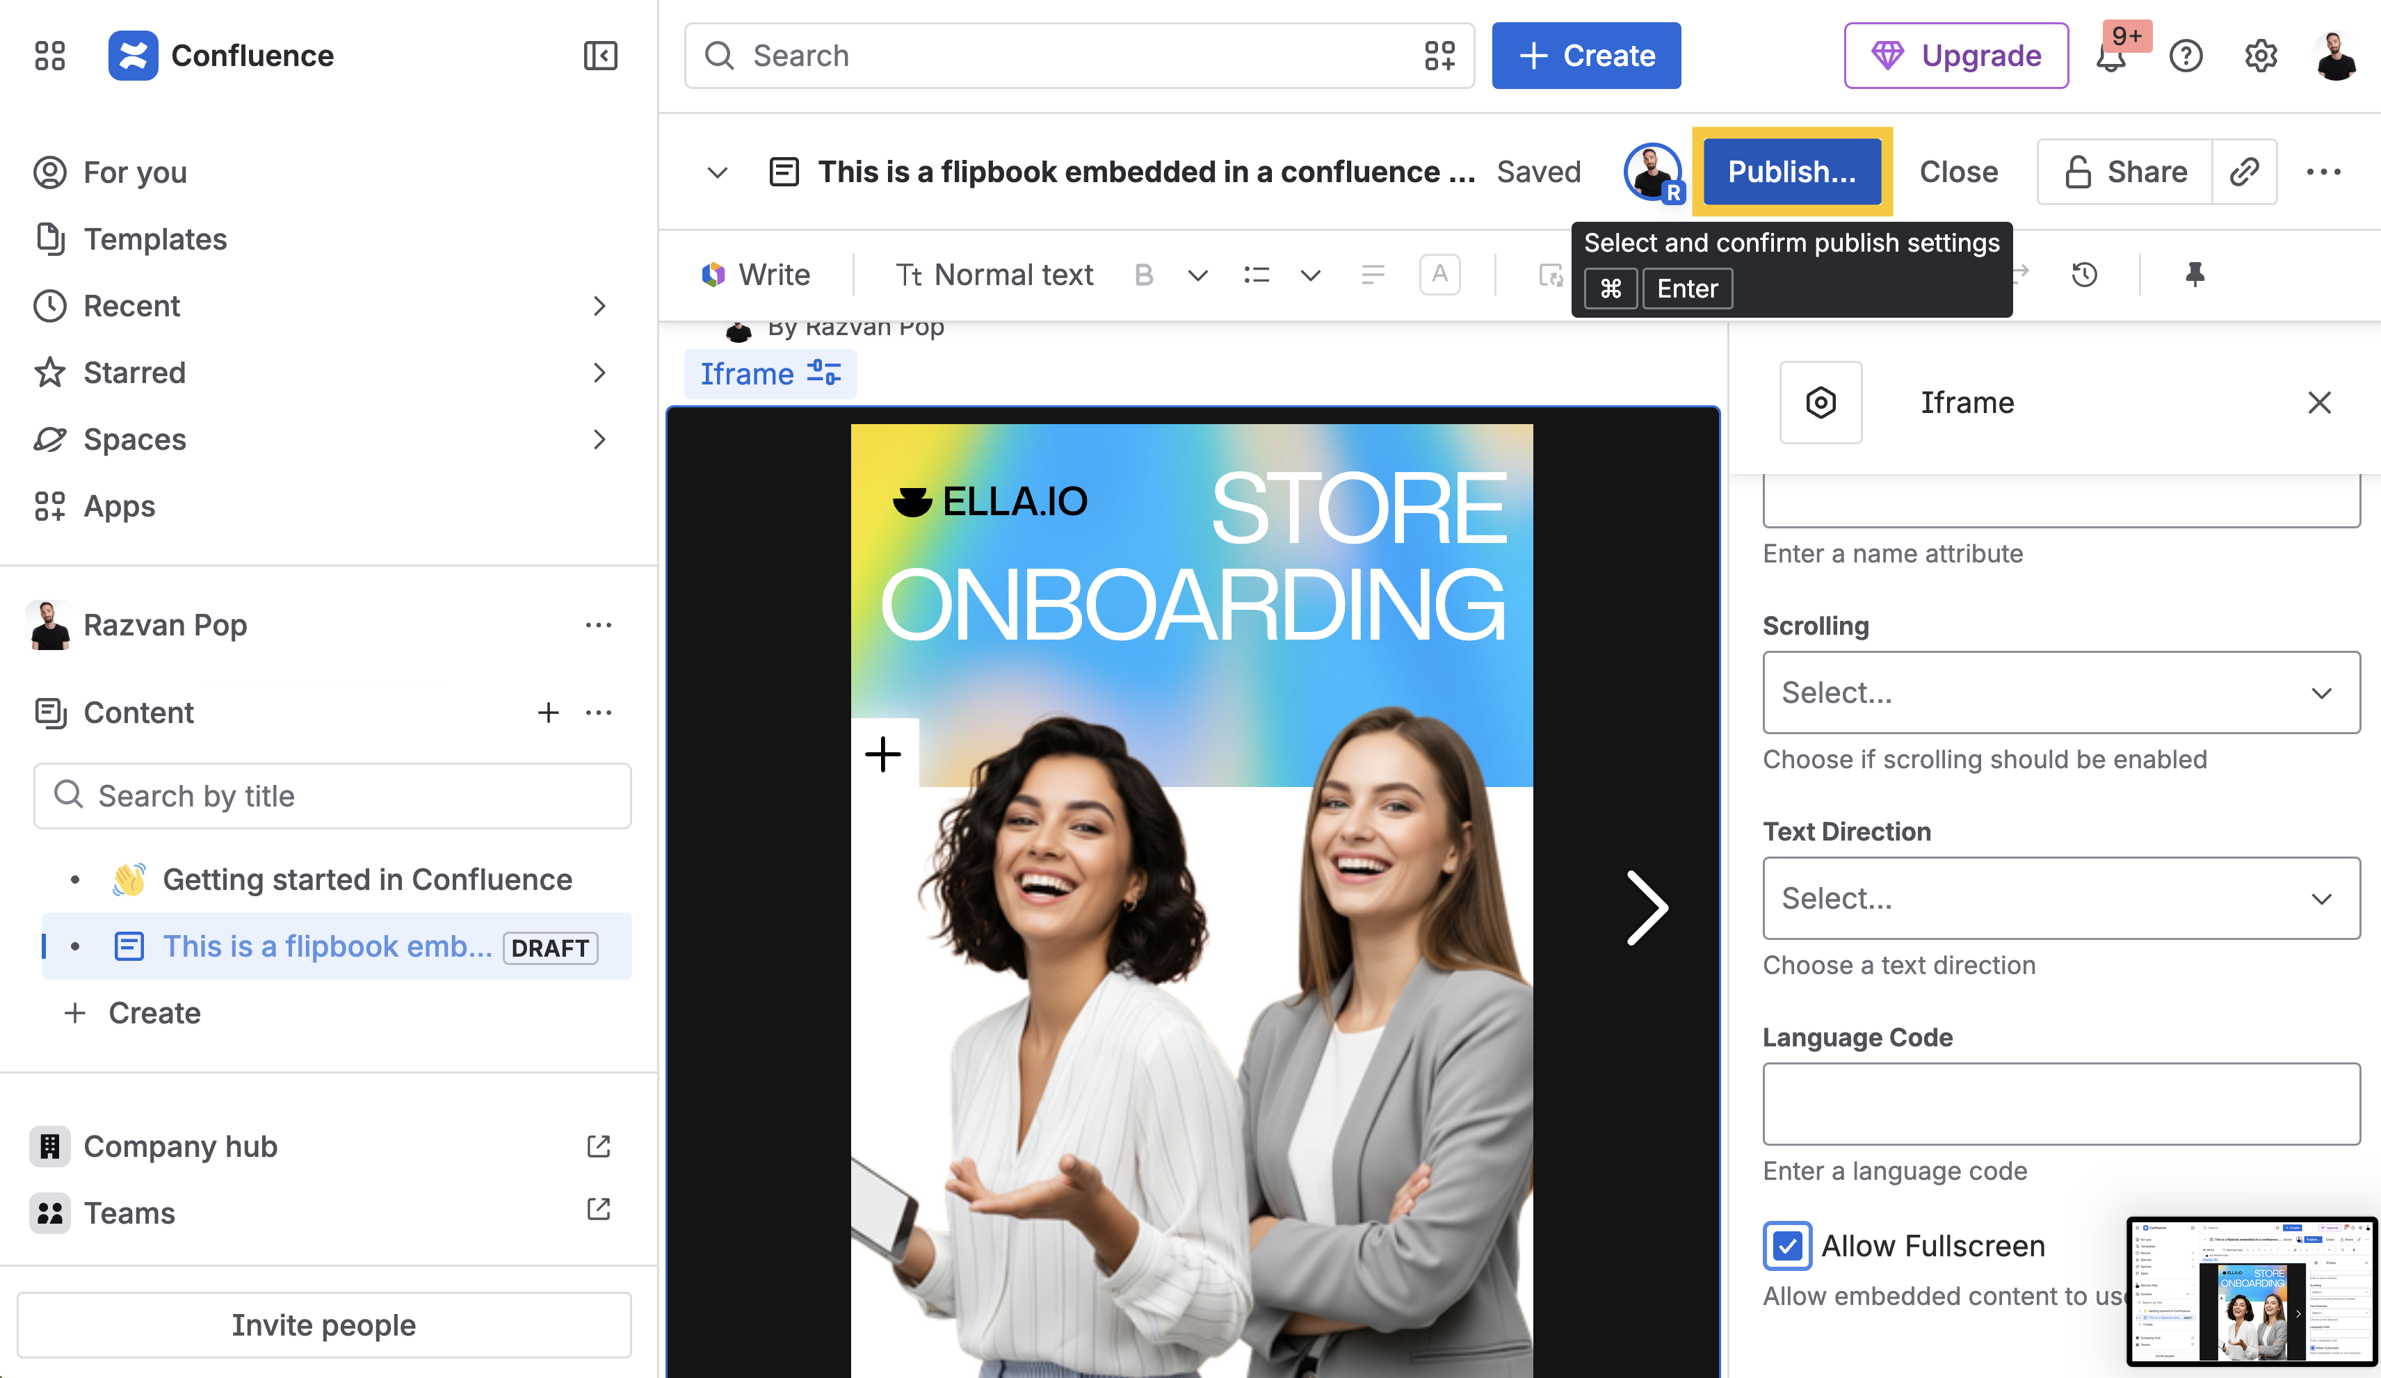The width and height of the screenshot is (2381, 1378).
Task: Open Teams in sidebar
Action: coord(129,1213)
